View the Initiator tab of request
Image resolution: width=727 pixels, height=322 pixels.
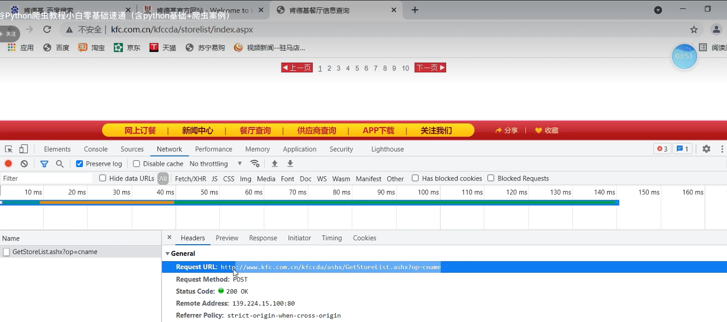(300, 238)
